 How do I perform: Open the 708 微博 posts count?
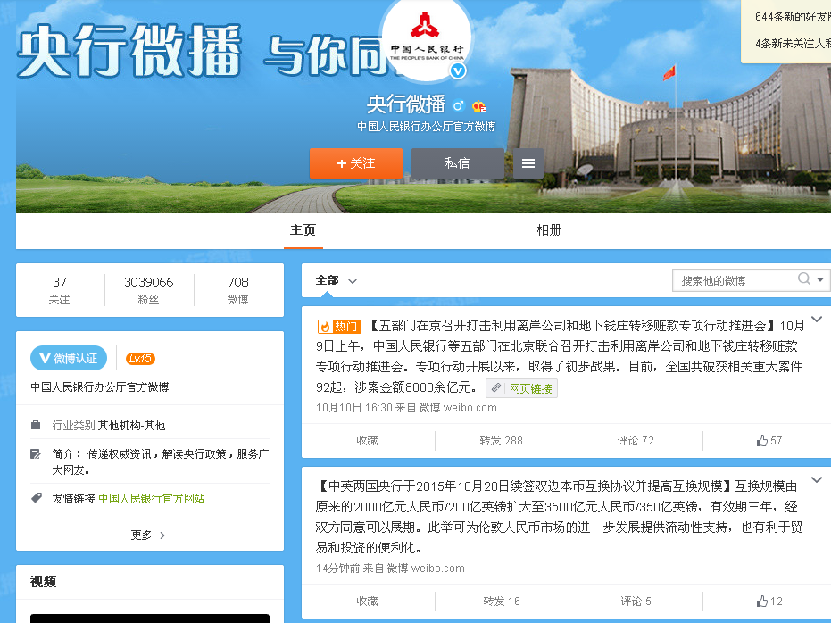[238, 290]
